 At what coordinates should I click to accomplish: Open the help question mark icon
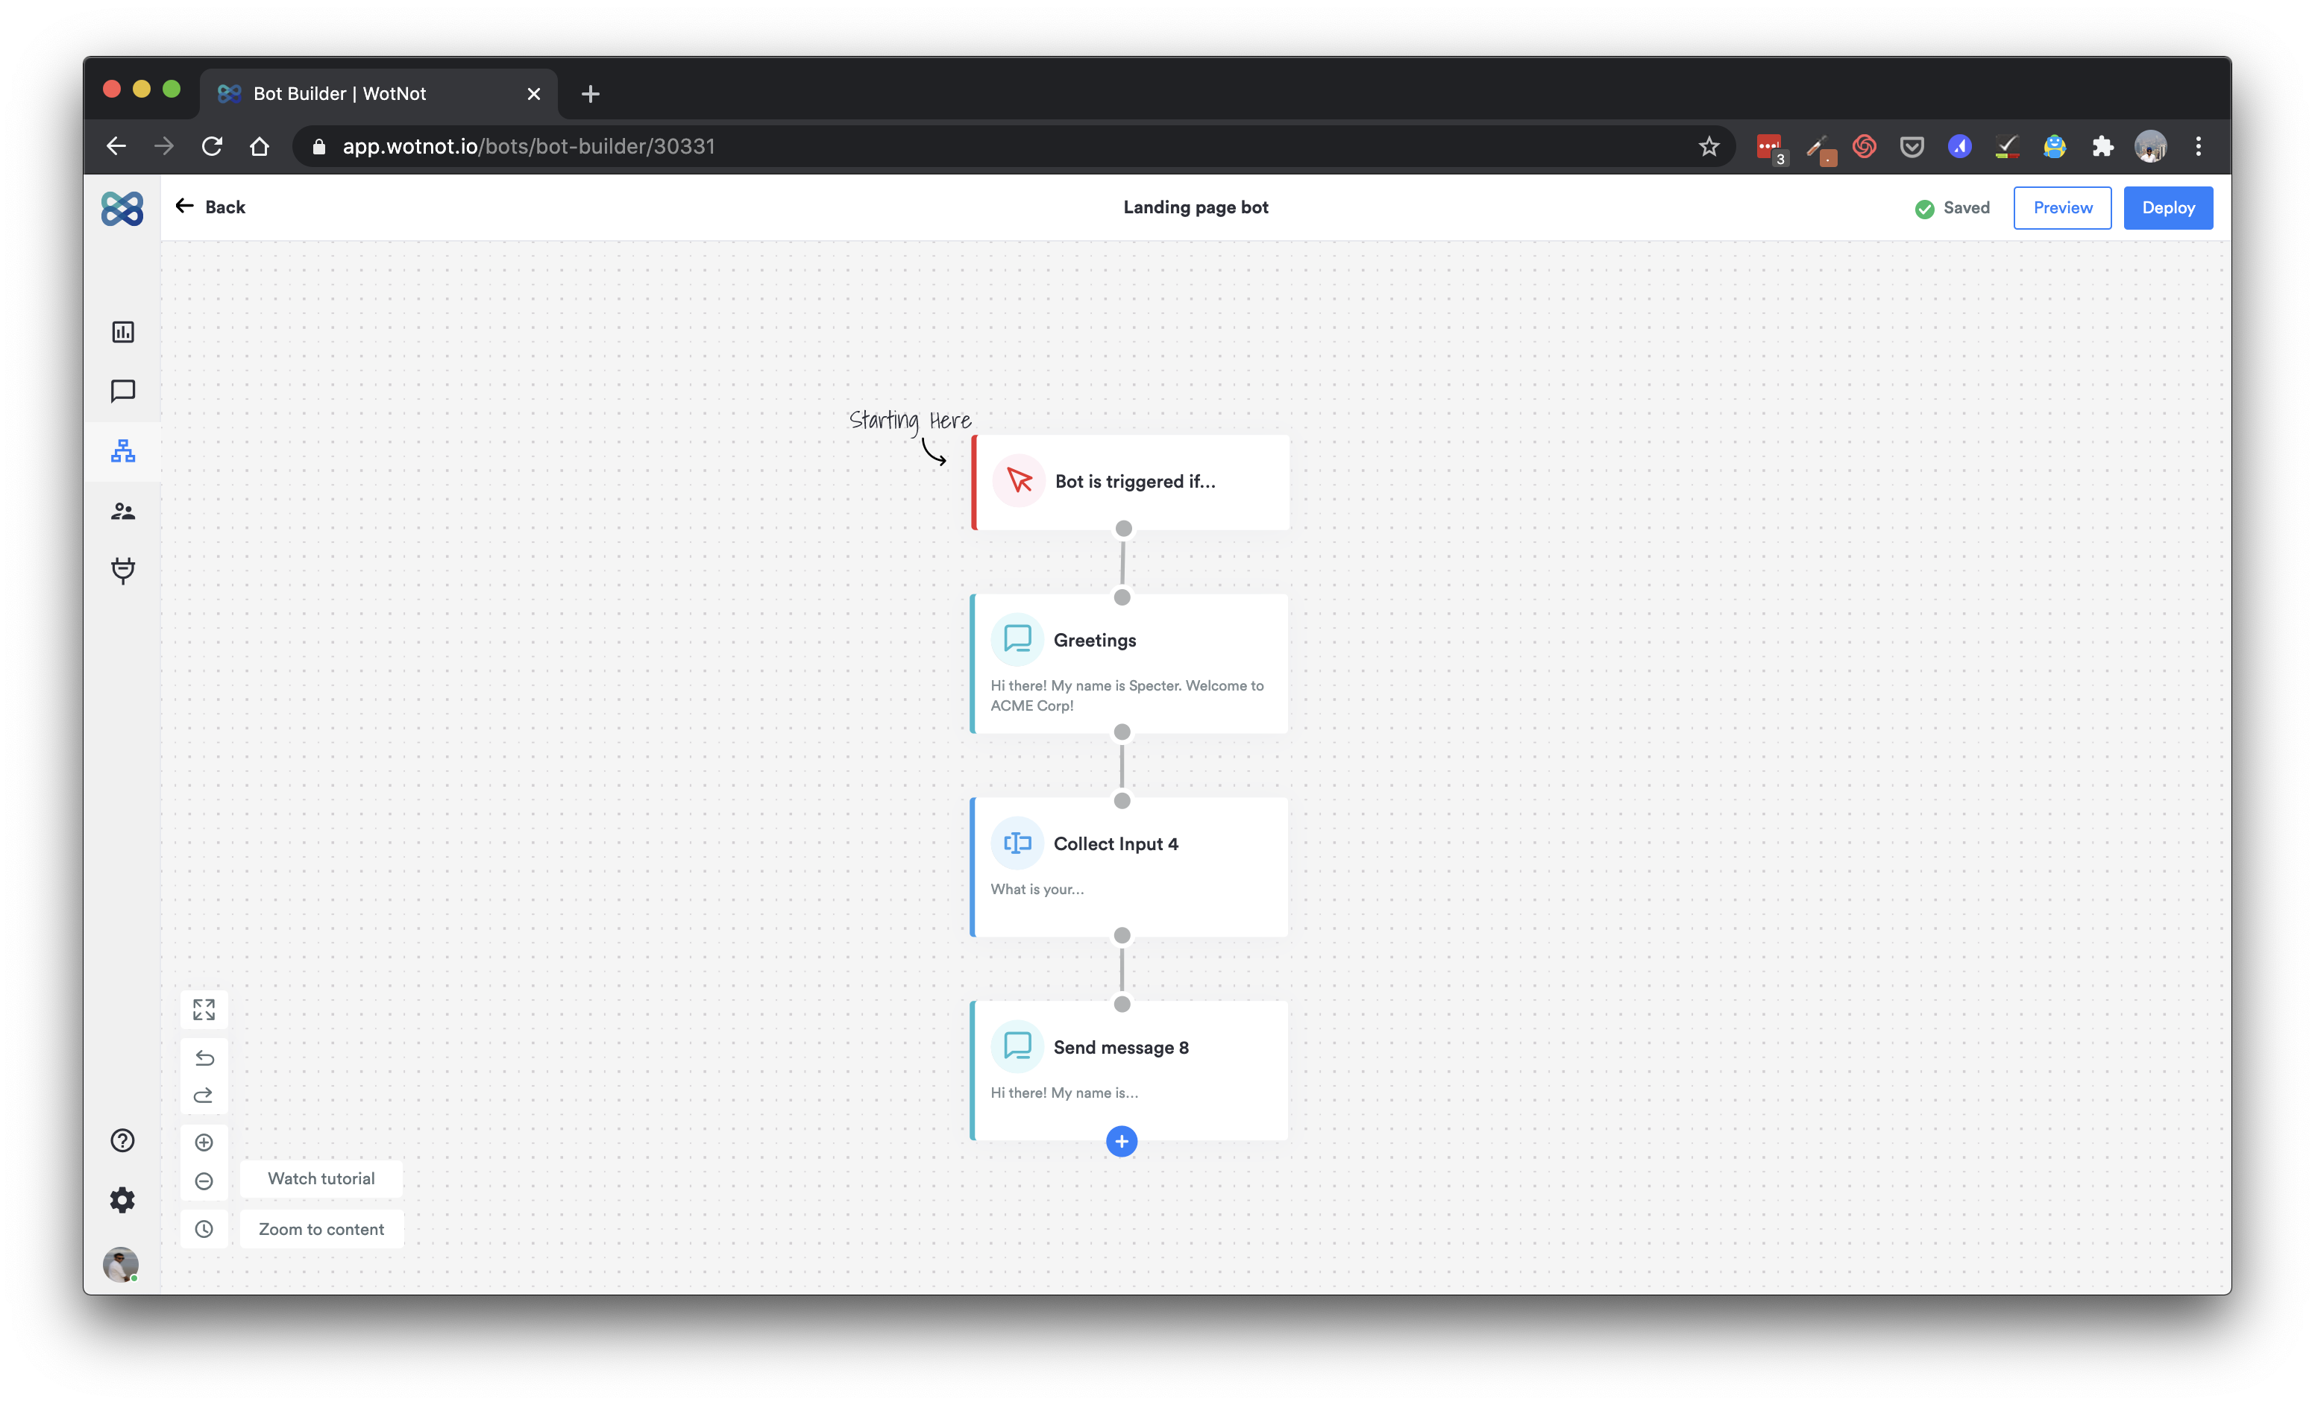pyautogui.click(x=123, y=1140)
